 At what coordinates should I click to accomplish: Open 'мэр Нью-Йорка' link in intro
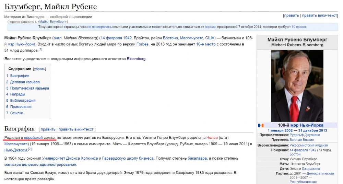click(x=21, y=44)
